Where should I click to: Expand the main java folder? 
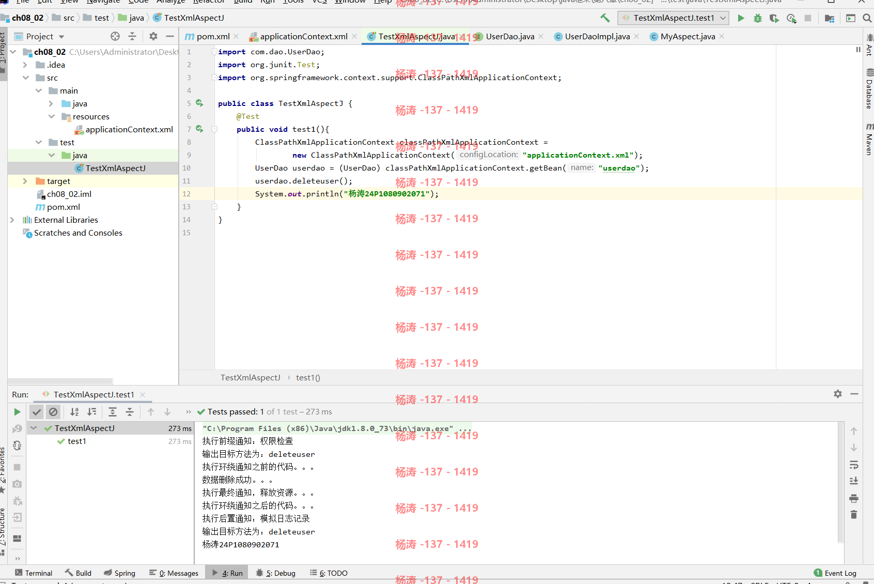[51, 103]
